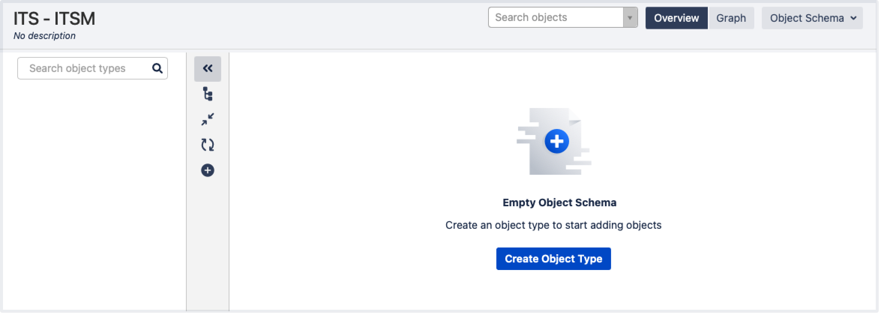Focus the Search objects input field
This screenshot has width=881, height=315.
(x=556, y=18)
